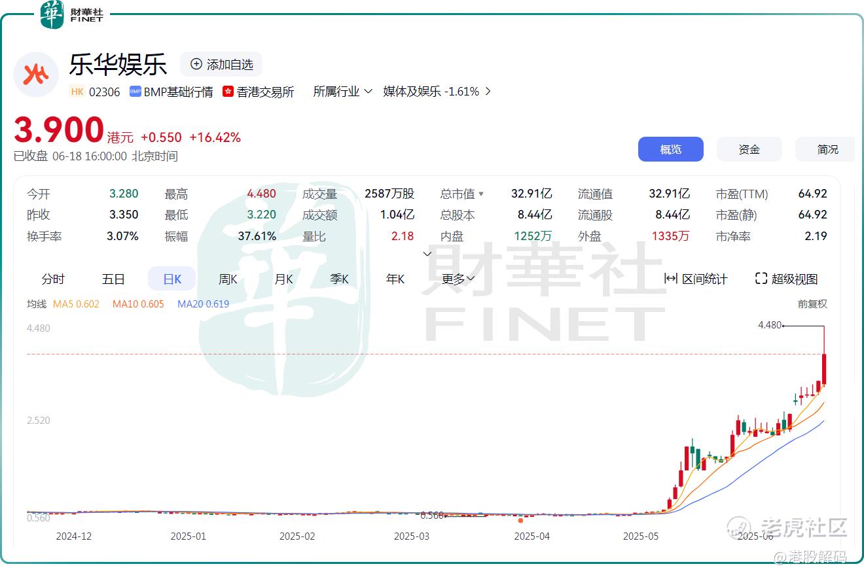Click the 成交量 value 2587万股

389,194
